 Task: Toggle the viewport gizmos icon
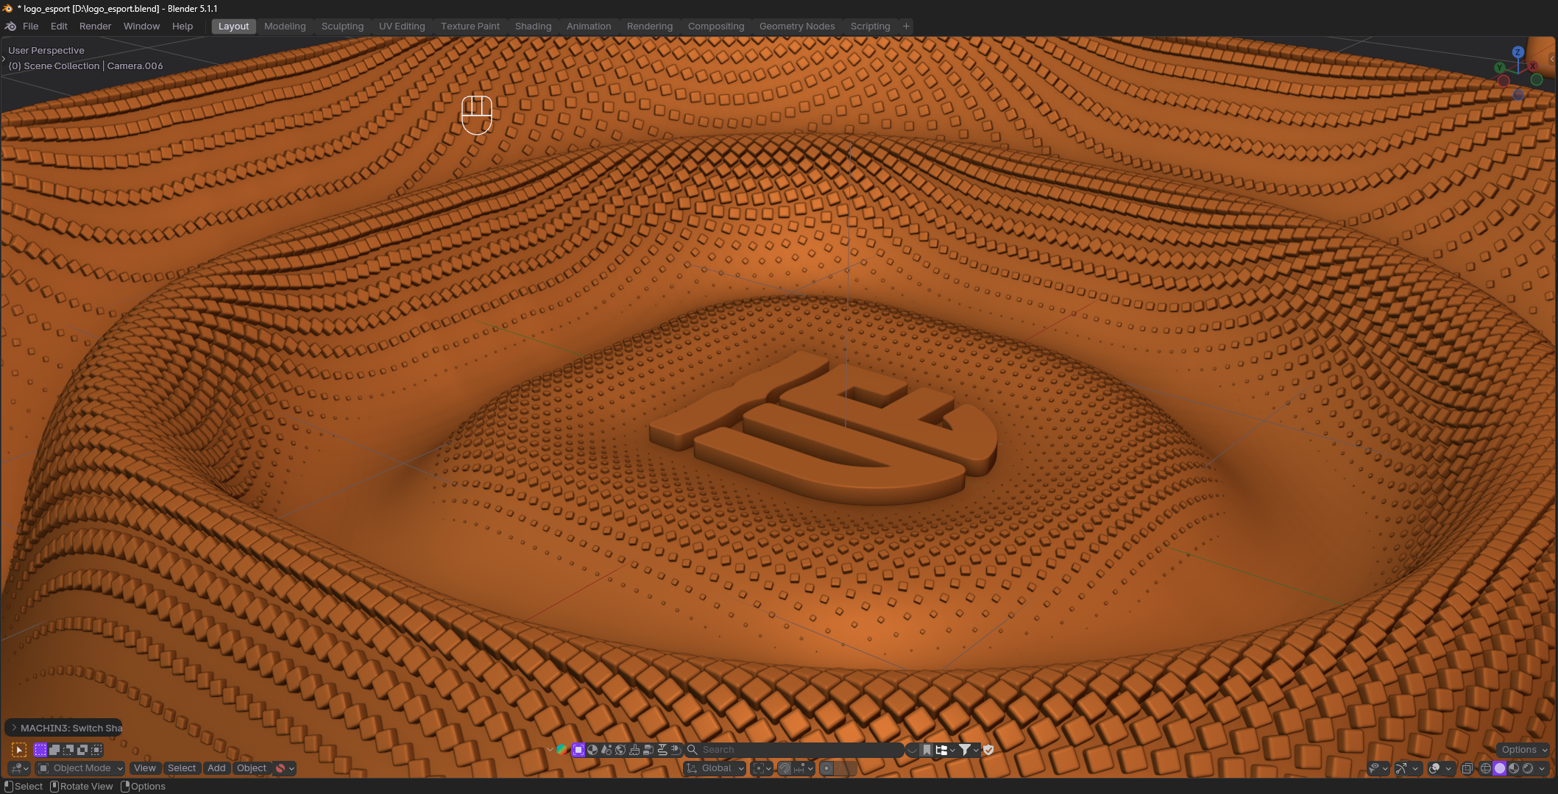click(x=1401, y=768)
